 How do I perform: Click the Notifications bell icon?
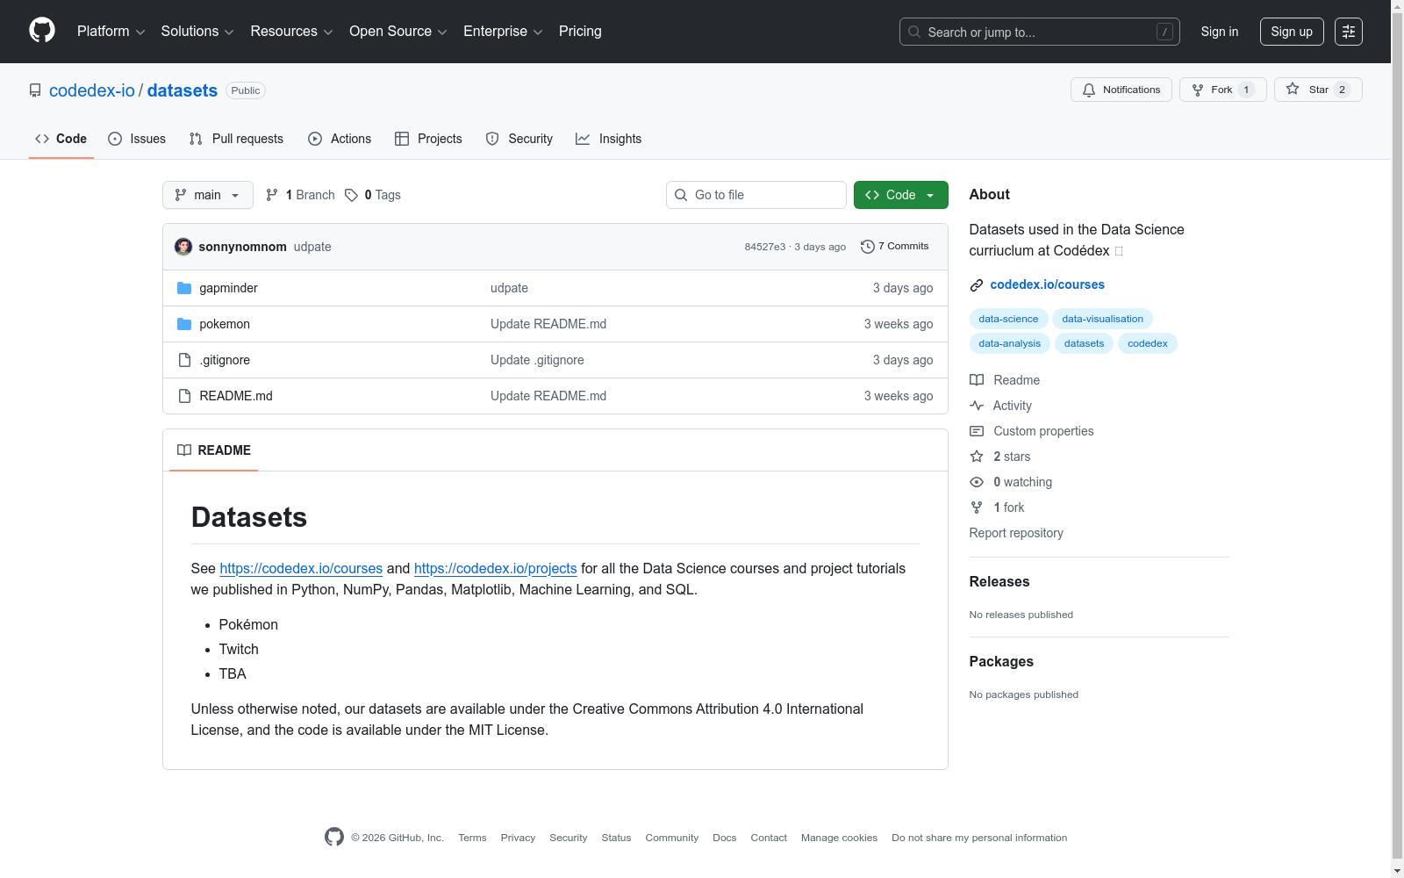pyautogui.click(x=1089, y=90)
